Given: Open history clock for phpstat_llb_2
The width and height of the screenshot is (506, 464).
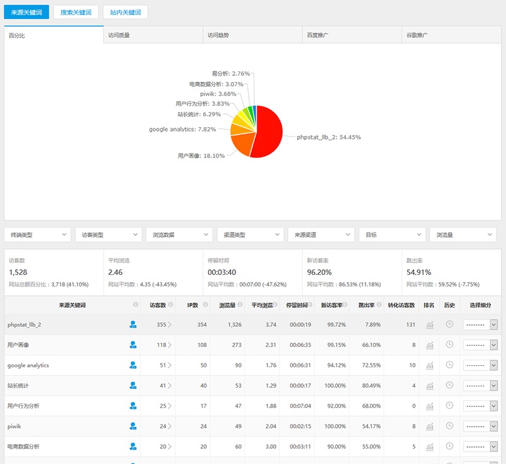Looking at the screenshot, I should point(449,324).
